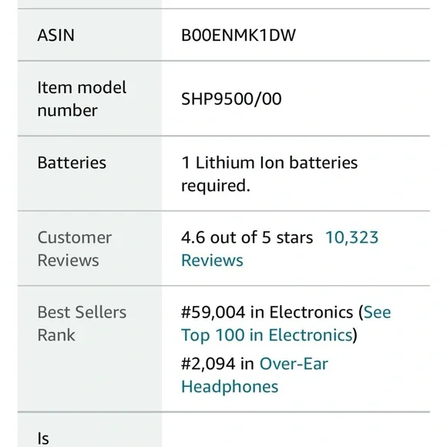This screenshot has width=447, height=447.
Task: Select the 1 Lithium Ion batteries text
Action: pos(270,163)
